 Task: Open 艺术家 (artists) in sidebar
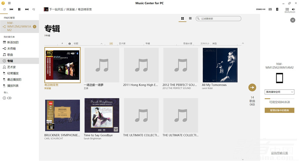tap(12, 67)
